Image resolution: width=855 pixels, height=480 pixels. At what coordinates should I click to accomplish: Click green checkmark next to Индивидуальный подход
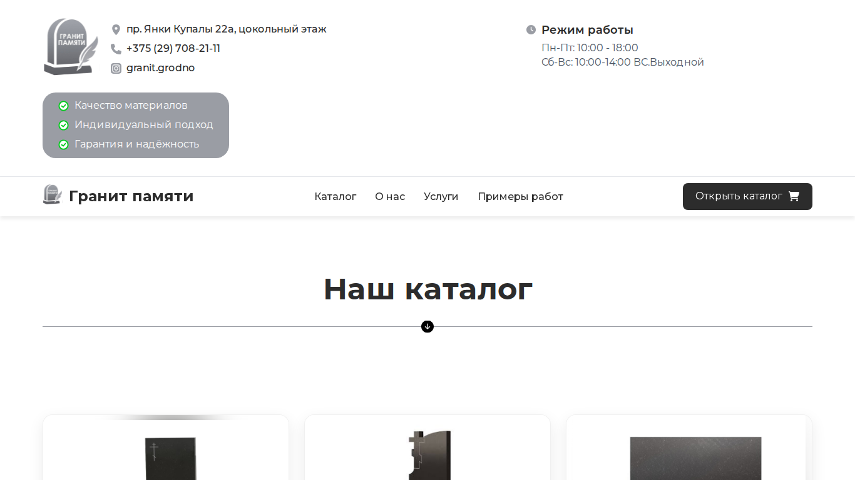point(63,125)
